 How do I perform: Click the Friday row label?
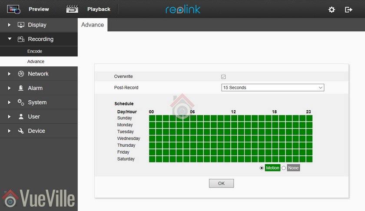(123, 152)
